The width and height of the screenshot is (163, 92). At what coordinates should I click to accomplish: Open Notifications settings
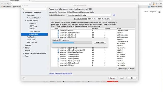(x=32, y=37)
